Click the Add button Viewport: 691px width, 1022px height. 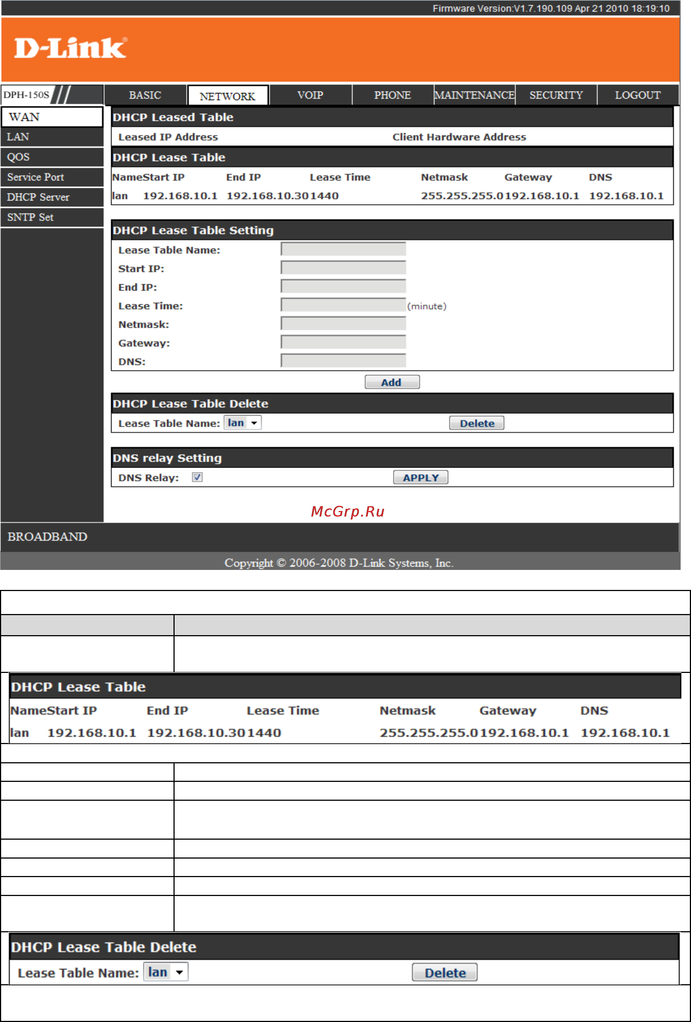[392, 382]
